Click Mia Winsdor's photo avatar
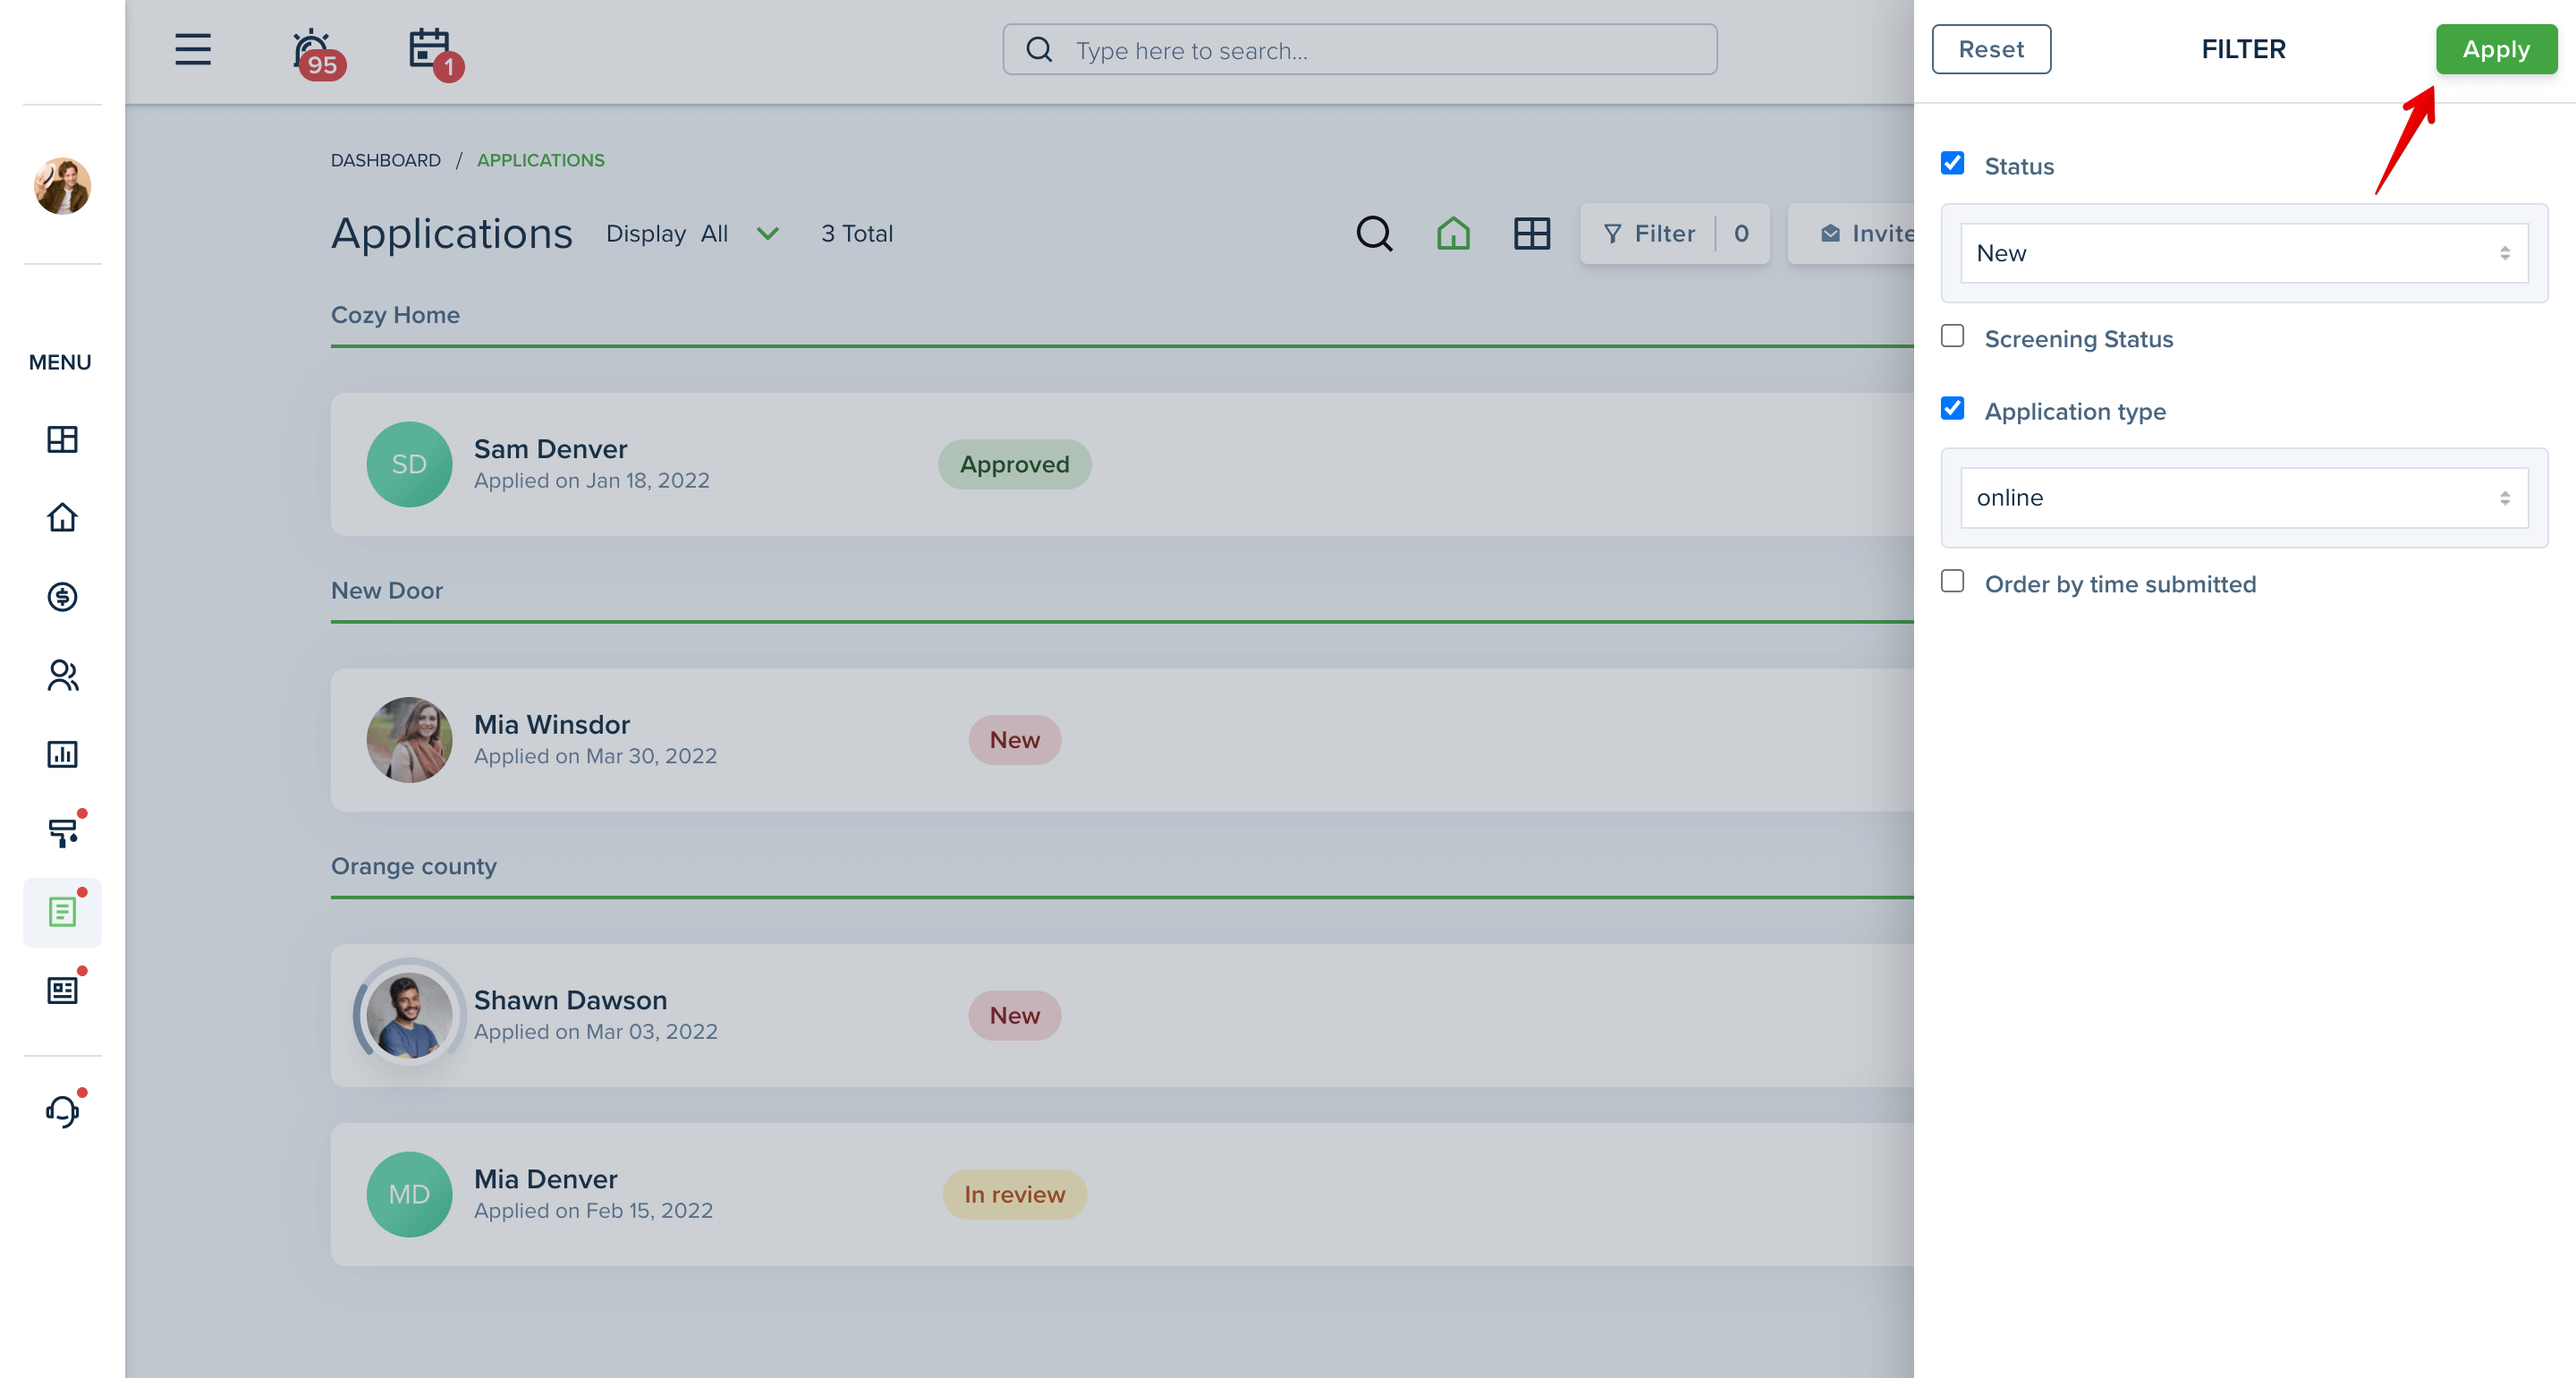 (409, 739)
